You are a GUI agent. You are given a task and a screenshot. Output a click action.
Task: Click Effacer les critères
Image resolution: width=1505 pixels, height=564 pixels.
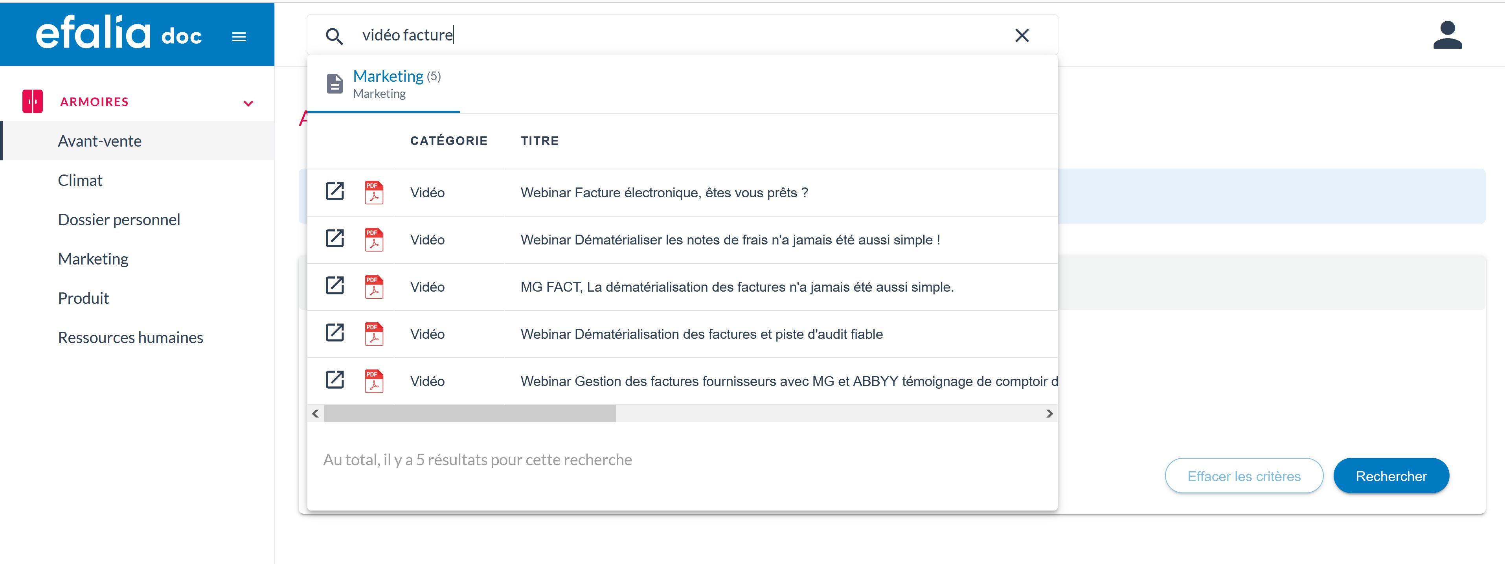click(x=1244, y=476)
